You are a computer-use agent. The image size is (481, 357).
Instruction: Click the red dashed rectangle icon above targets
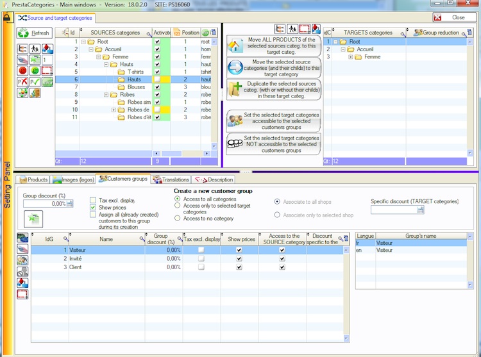click(x=304, y=29)
